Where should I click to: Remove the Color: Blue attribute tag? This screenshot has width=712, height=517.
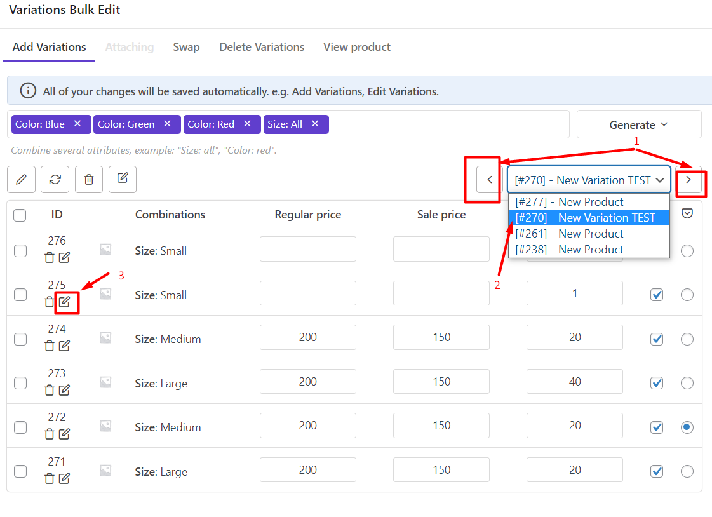[77, 124]
